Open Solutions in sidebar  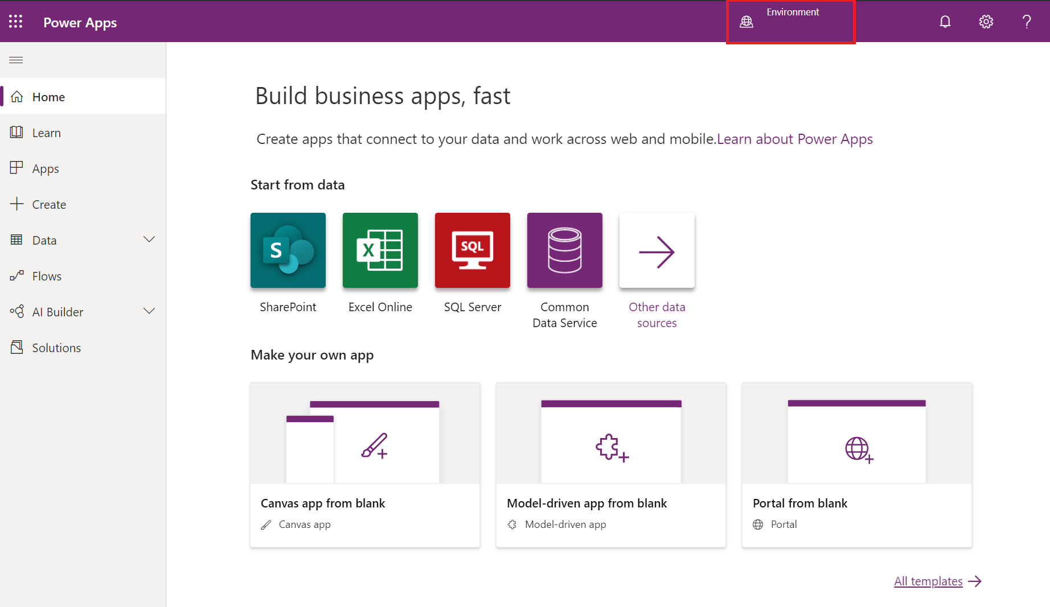click(x=83, y=348)
